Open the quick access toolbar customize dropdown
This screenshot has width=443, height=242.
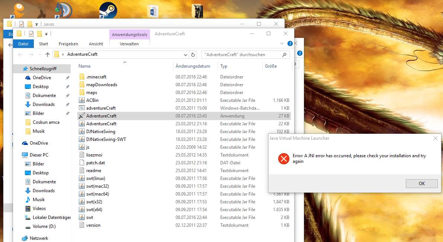[x=46, y=34]
